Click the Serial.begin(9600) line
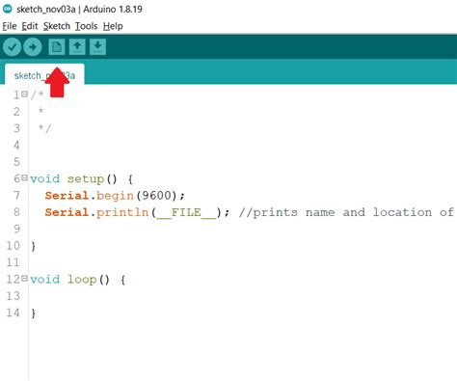The width and height of the screenshot is (457, 381). 115,196
